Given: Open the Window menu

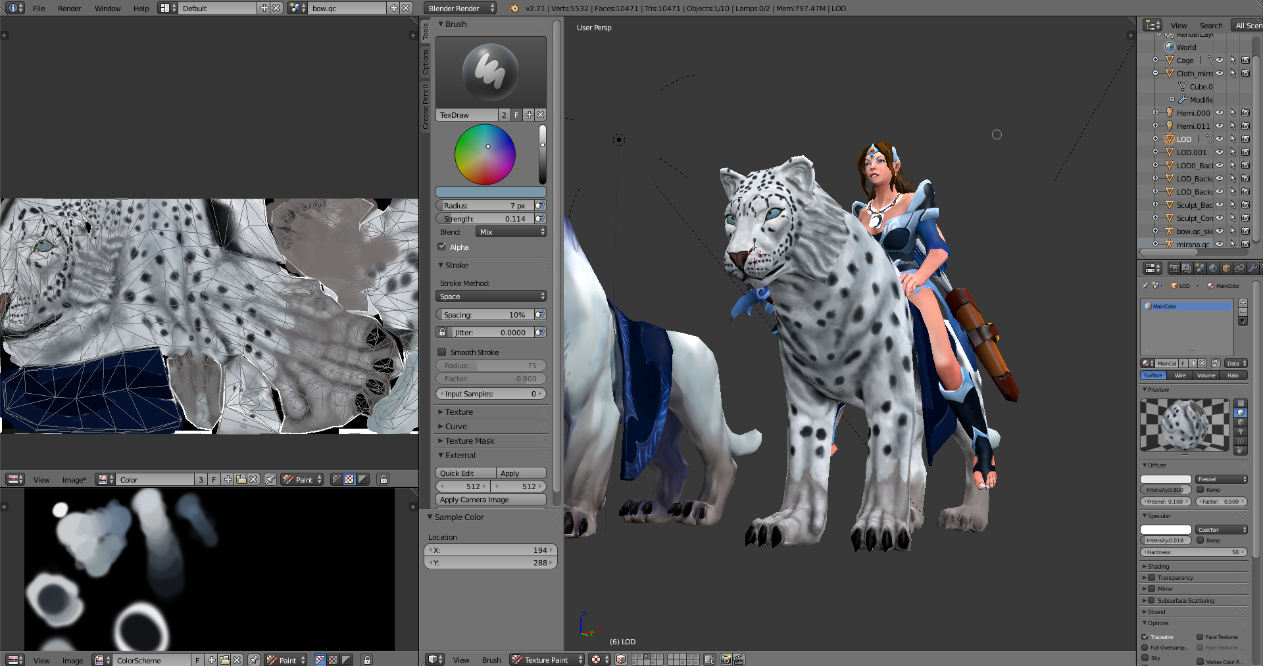Looking at the screenshot, I should (x=107, y=9).
